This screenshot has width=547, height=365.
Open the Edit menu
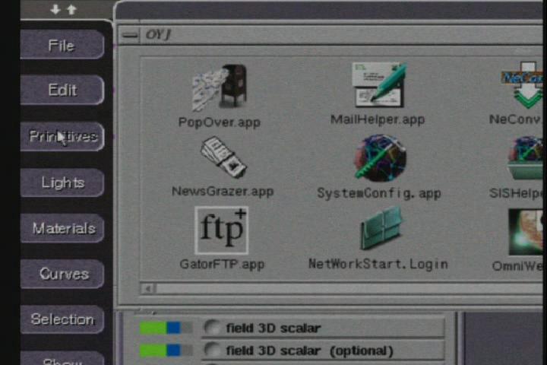point(62,90)
